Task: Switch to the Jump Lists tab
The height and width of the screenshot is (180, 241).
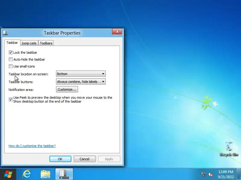Action: [29, 43]
